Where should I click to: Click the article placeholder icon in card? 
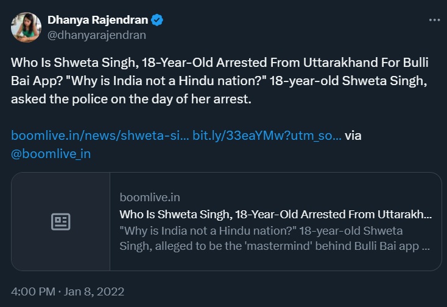click(60, 221)
